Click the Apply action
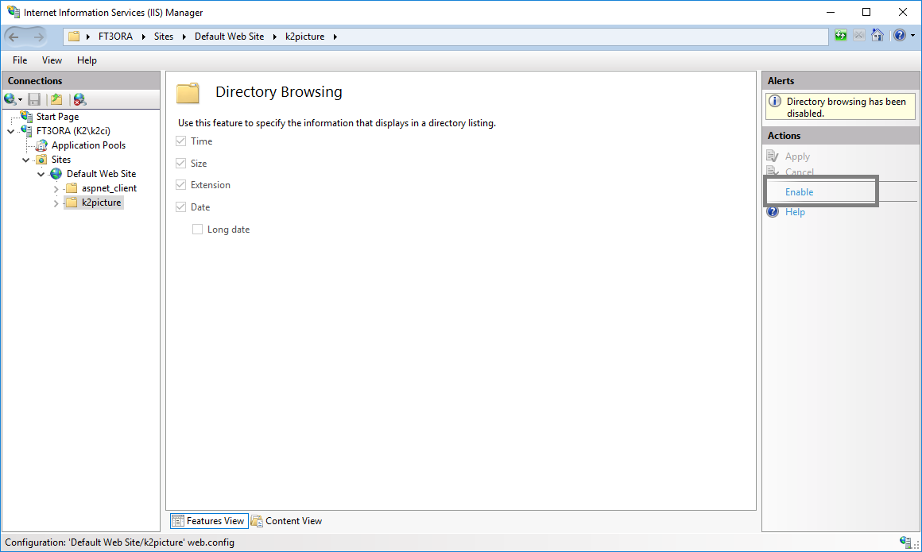This screenshot has width=922, height=552. pos(797,156)
